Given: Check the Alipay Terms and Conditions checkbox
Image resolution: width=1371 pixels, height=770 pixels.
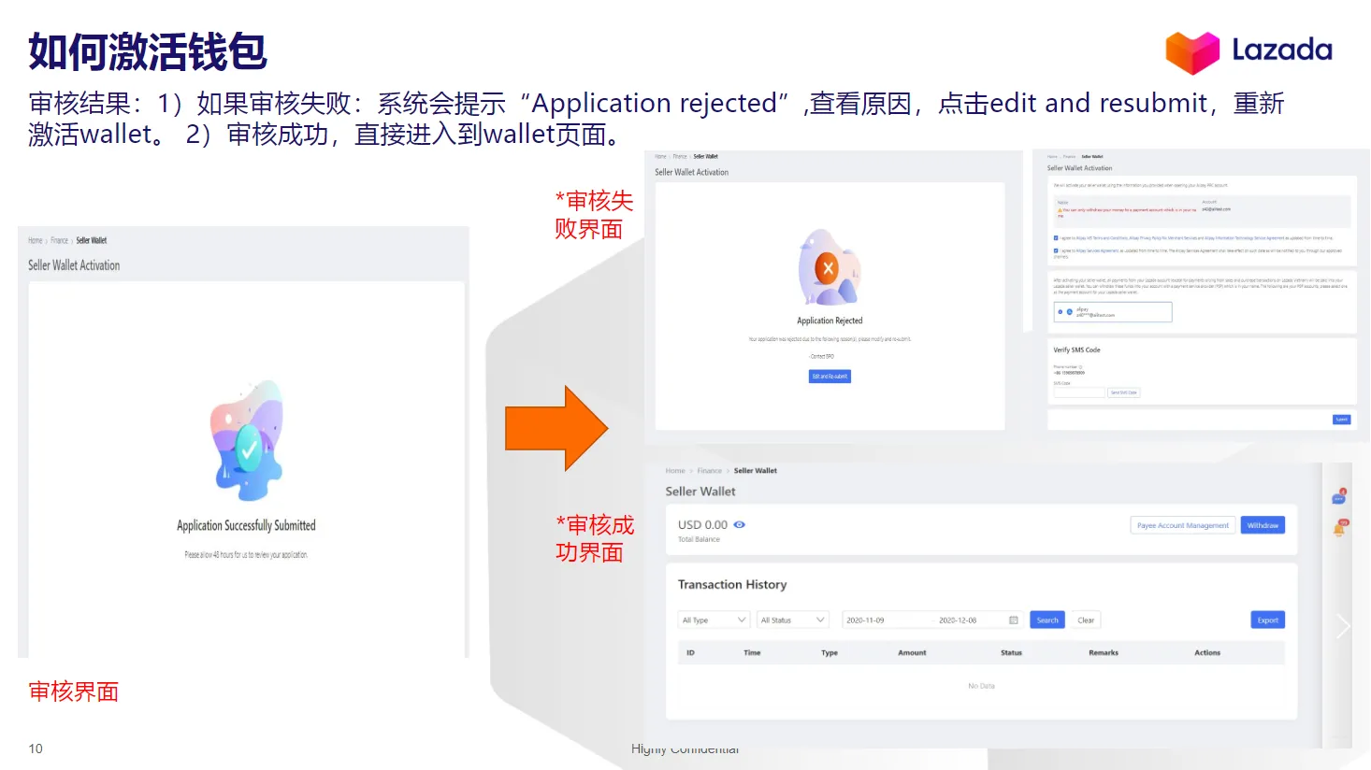Looking at the screenshot, I should [1056, 236].
